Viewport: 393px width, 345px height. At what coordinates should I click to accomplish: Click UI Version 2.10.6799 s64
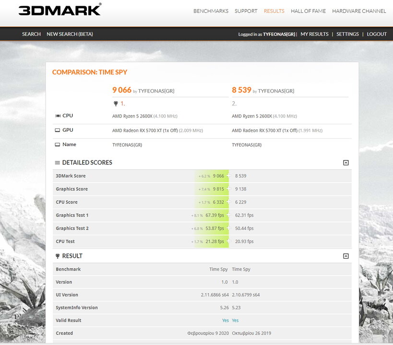(x=246, y=295)
